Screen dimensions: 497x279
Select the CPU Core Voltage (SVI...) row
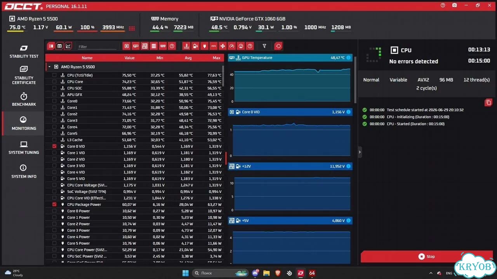tap(134, 185)
